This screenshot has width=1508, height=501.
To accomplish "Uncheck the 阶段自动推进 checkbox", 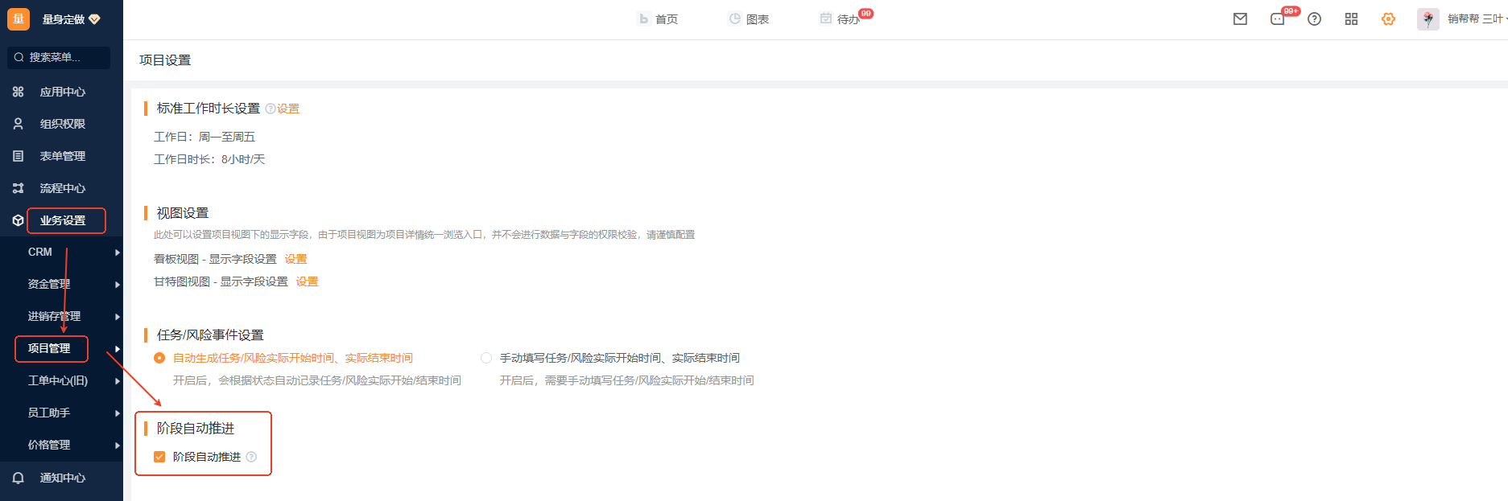I will pos(159,457).
